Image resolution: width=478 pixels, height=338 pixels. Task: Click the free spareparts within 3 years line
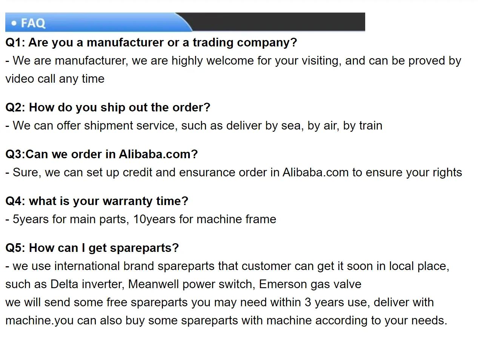(x=220, y=303)
